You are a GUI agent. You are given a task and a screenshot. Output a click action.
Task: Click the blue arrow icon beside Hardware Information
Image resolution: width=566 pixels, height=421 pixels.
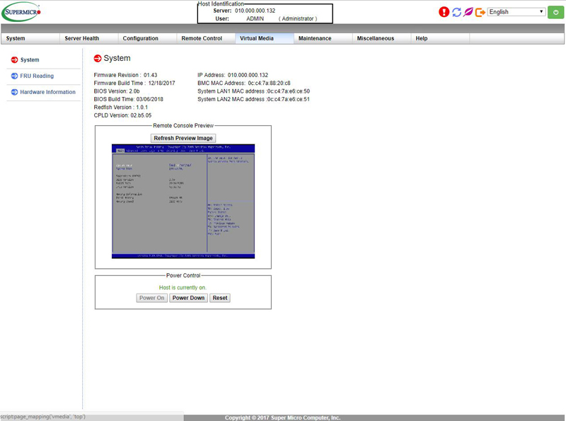click(14, 92)
